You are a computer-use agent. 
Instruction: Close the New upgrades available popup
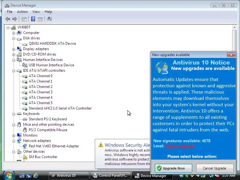[231, 55]
